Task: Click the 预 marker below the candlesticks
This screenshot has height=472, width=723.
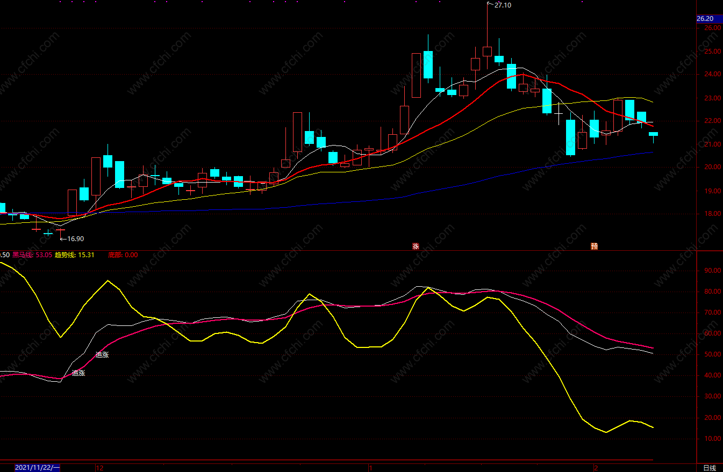Action: [594, 246]
